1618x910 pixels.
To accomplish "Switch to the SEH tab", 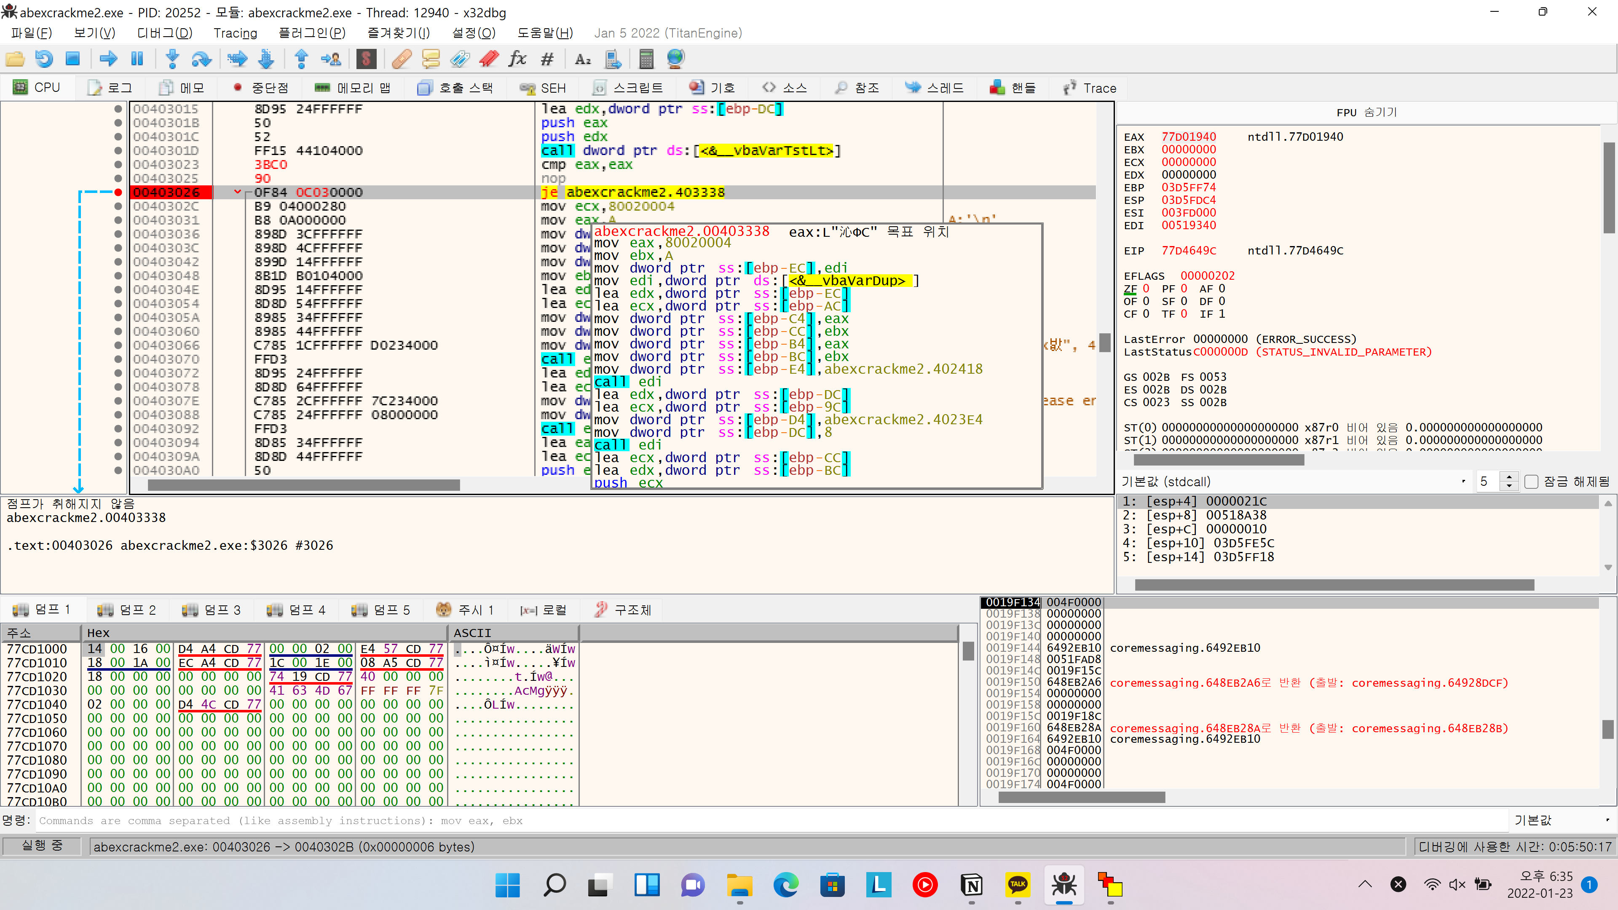I will (543, 88).
